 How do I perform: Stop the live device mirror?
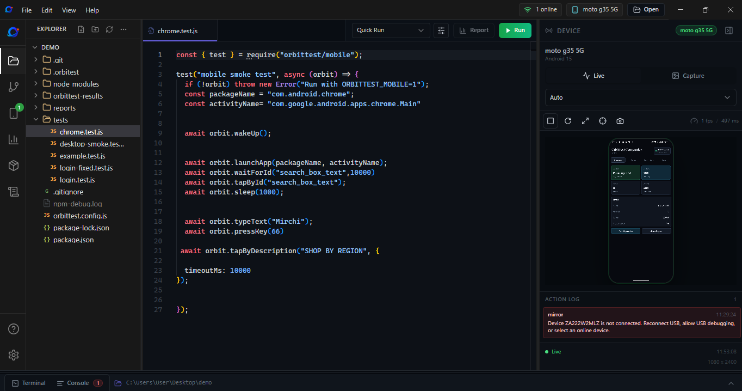click(x=551, y=121)
